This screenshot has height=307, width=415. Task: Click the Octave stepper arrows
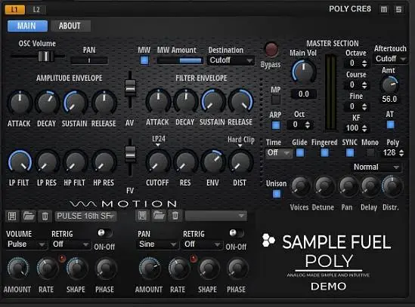coord(364,63)
